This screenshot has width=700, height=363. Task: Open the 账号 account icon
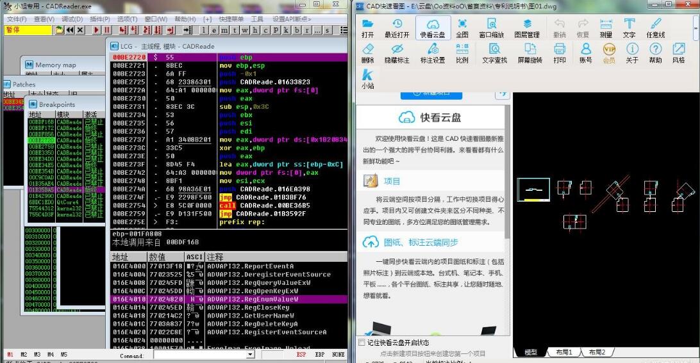point(586,49)
